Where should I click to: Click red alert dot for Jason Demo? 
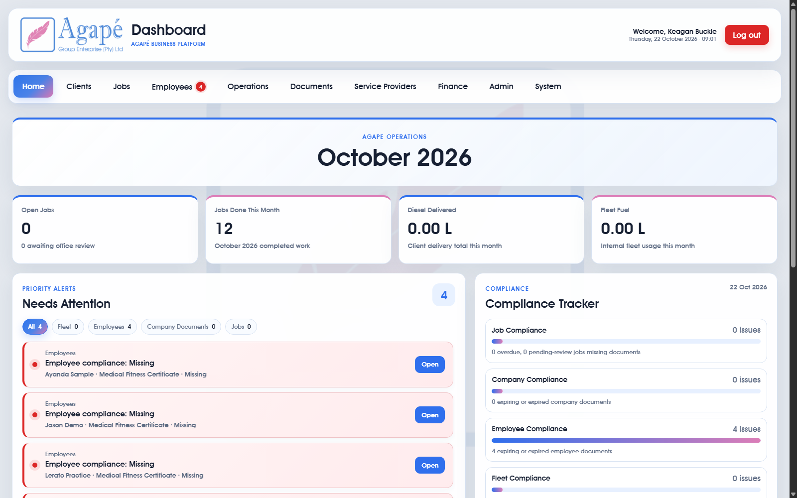pyautogui.click(x=35, y=415)
